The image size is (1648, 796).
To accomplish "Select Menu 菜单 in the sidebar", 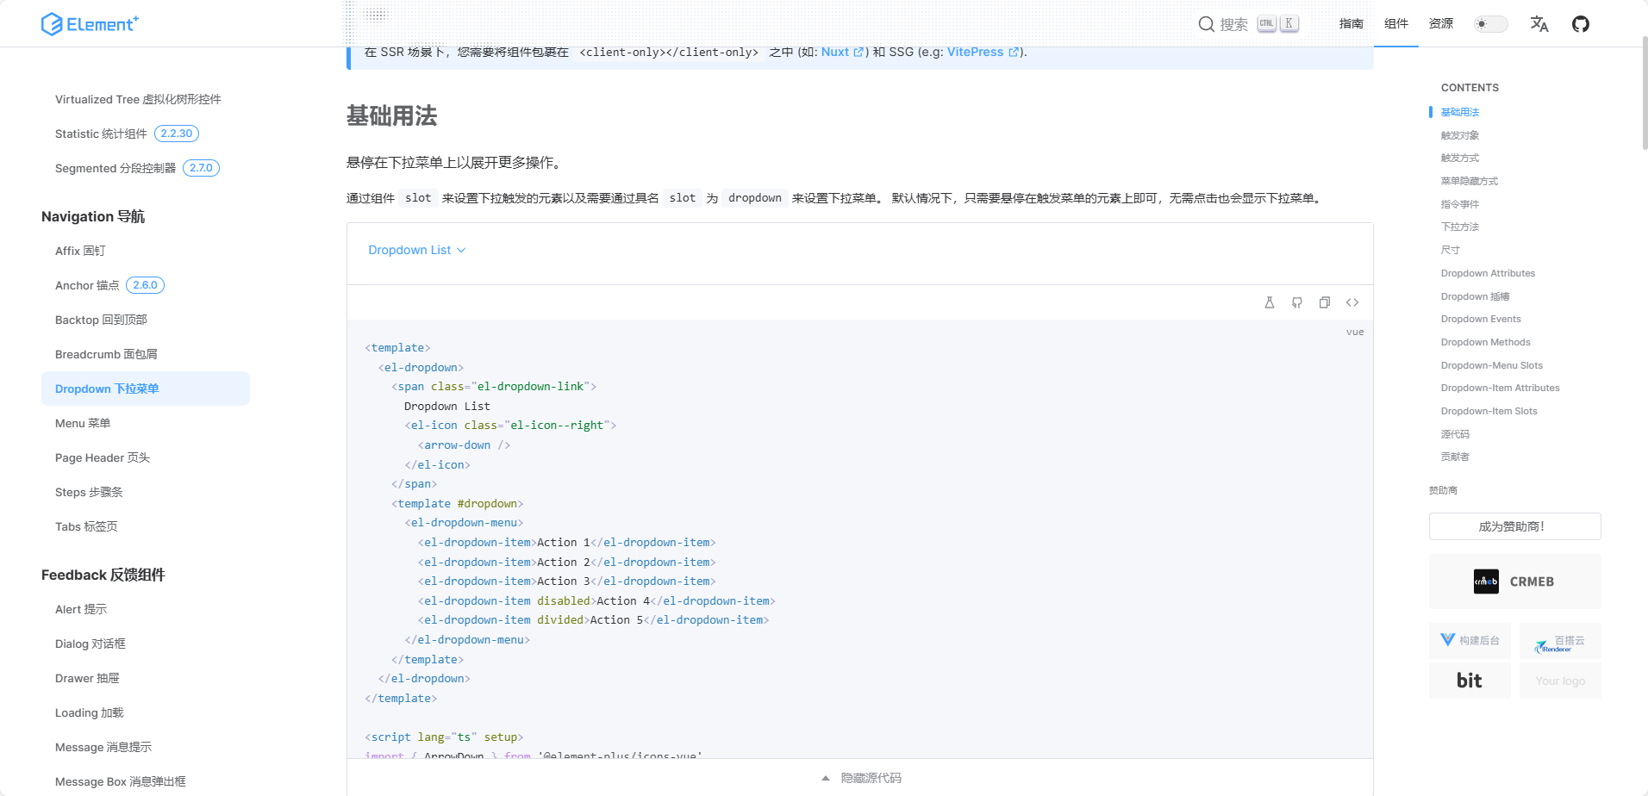I will click(82, 423).
